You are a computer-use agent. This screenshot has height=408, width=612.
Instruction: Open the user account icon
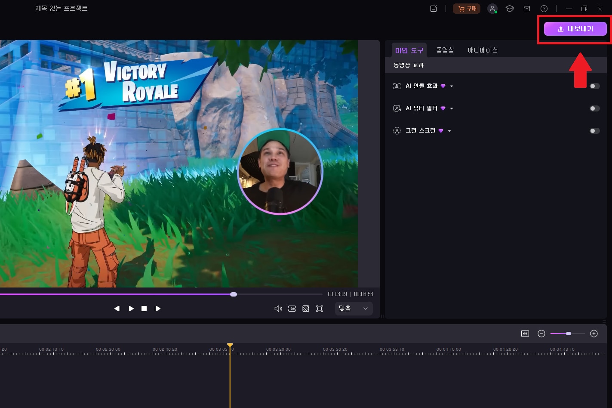(492, 9)
